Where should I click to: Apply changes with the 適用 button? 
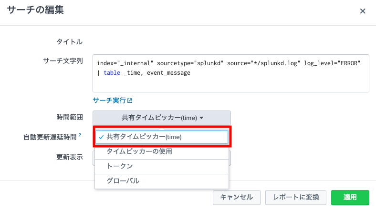[x=350, y=197]
